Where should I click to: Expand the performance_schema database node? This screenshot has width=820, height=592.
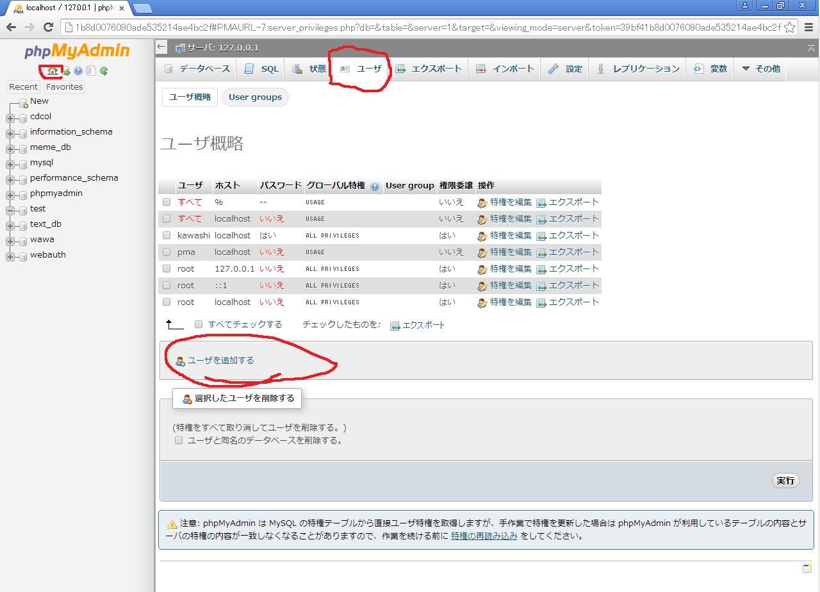(10, 179)
